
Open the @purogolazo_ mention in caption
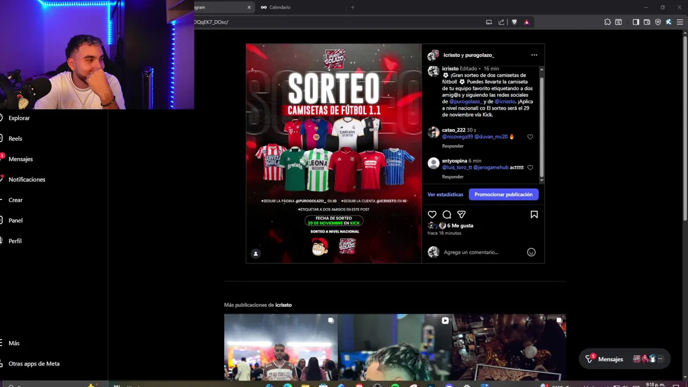[465, 102]
